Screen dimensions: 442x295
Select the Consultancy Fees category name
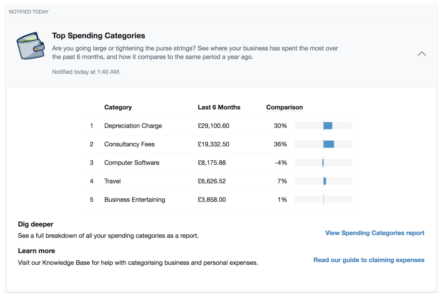click(129, 144)
